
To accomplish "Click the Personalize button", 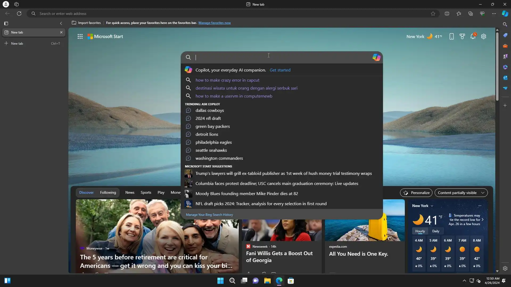I will point(416,193).
